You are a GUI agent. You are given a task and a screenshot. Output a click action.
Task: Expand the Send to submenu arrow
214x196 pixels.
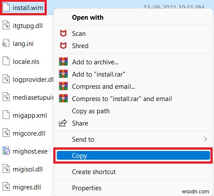click(x=205, y=139)
